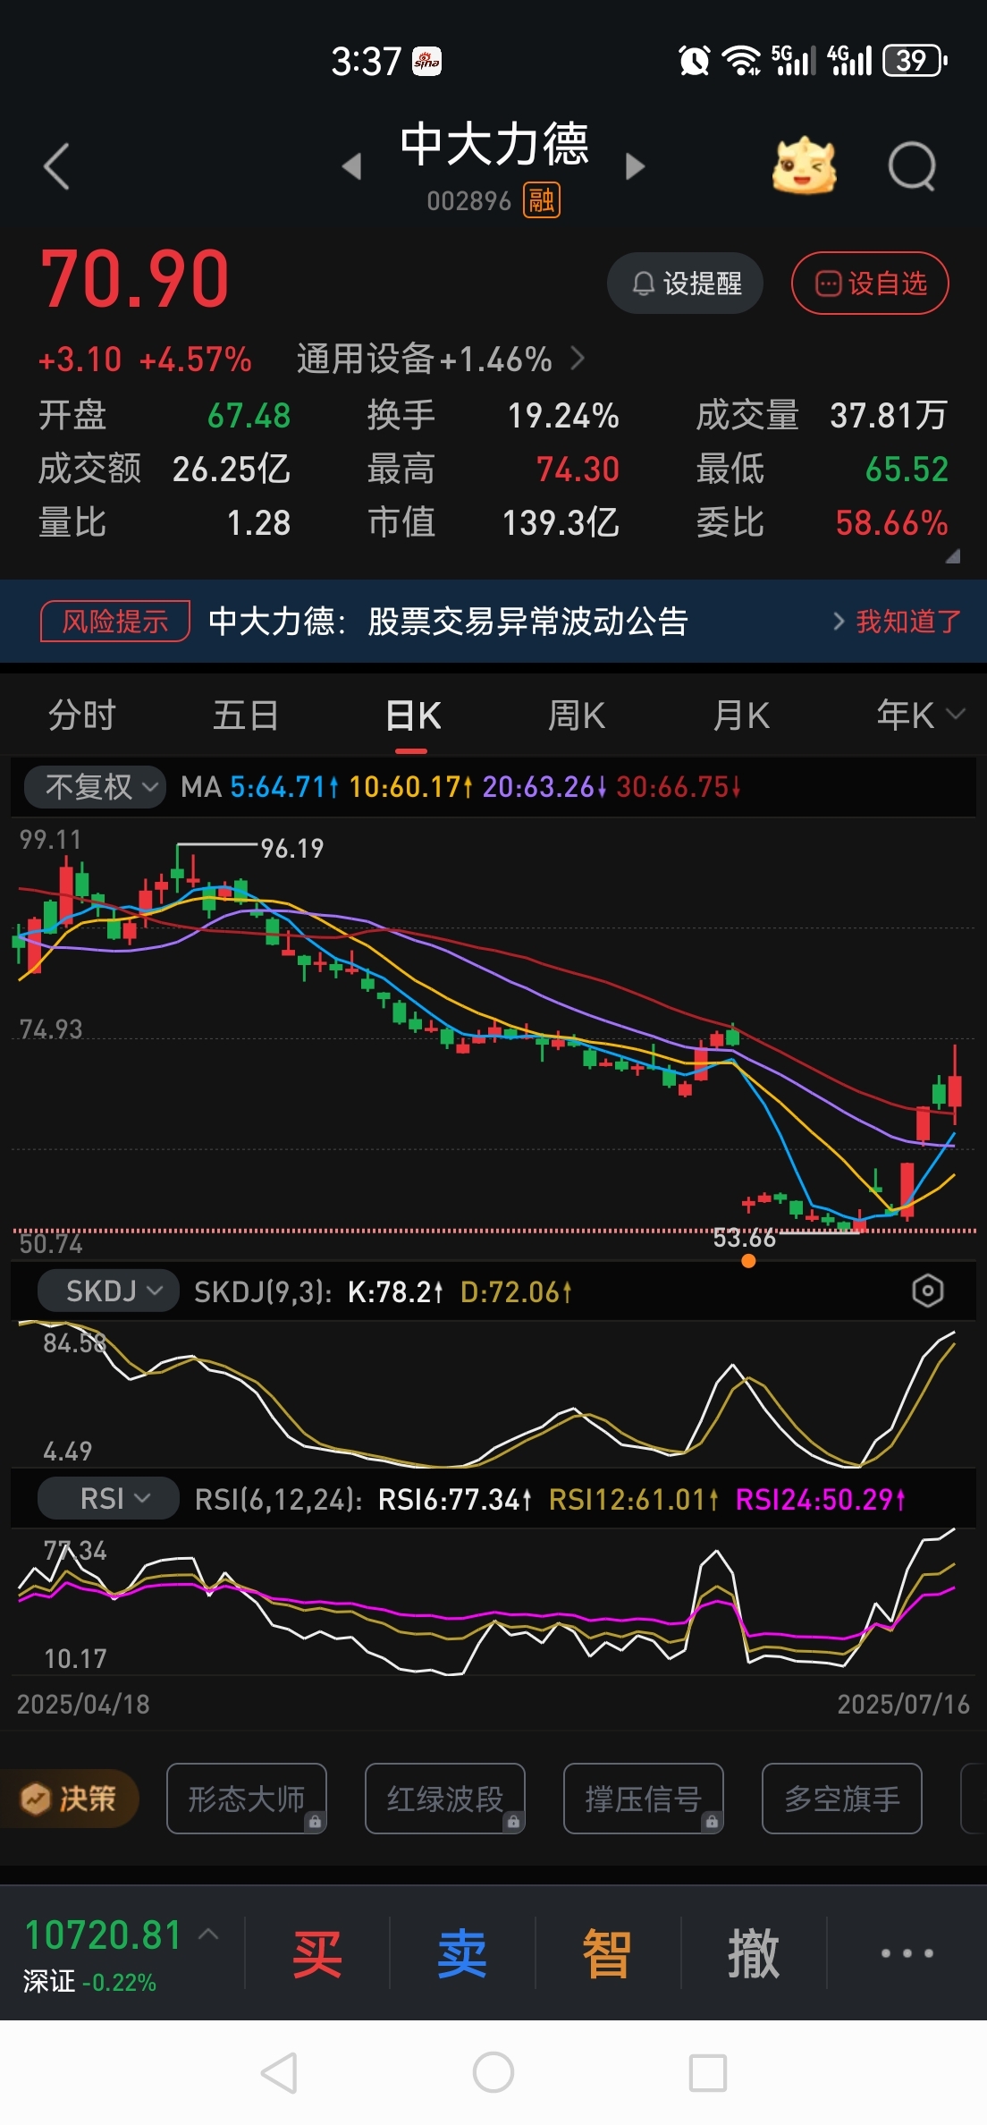
Task: Tap 撤 cancel order button
Action: tap(754, 1953)
